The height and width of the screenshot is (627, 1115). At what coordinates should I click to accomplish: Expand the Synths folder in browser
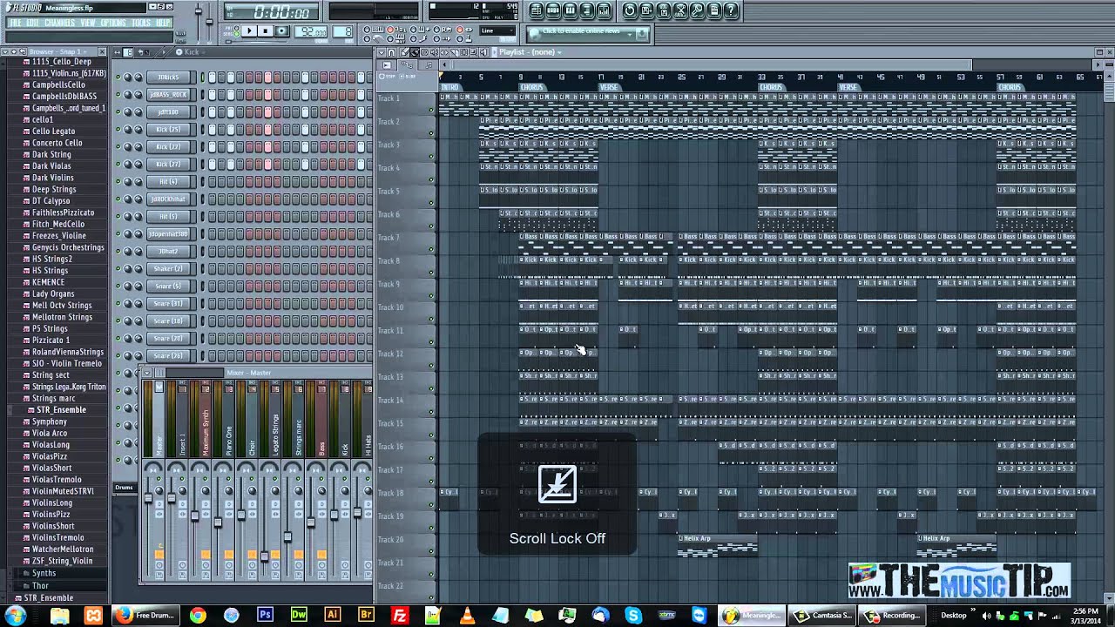click(44, 573)
